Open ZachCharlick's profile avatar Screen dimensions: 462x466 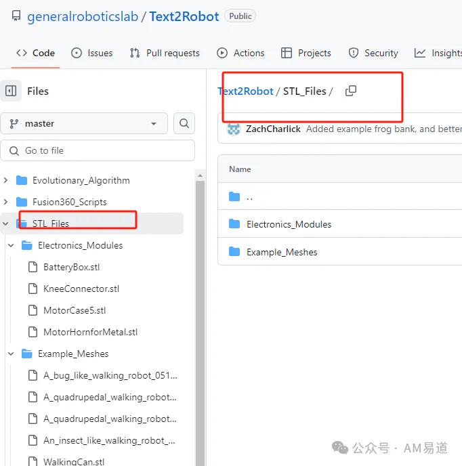point(234,129)
